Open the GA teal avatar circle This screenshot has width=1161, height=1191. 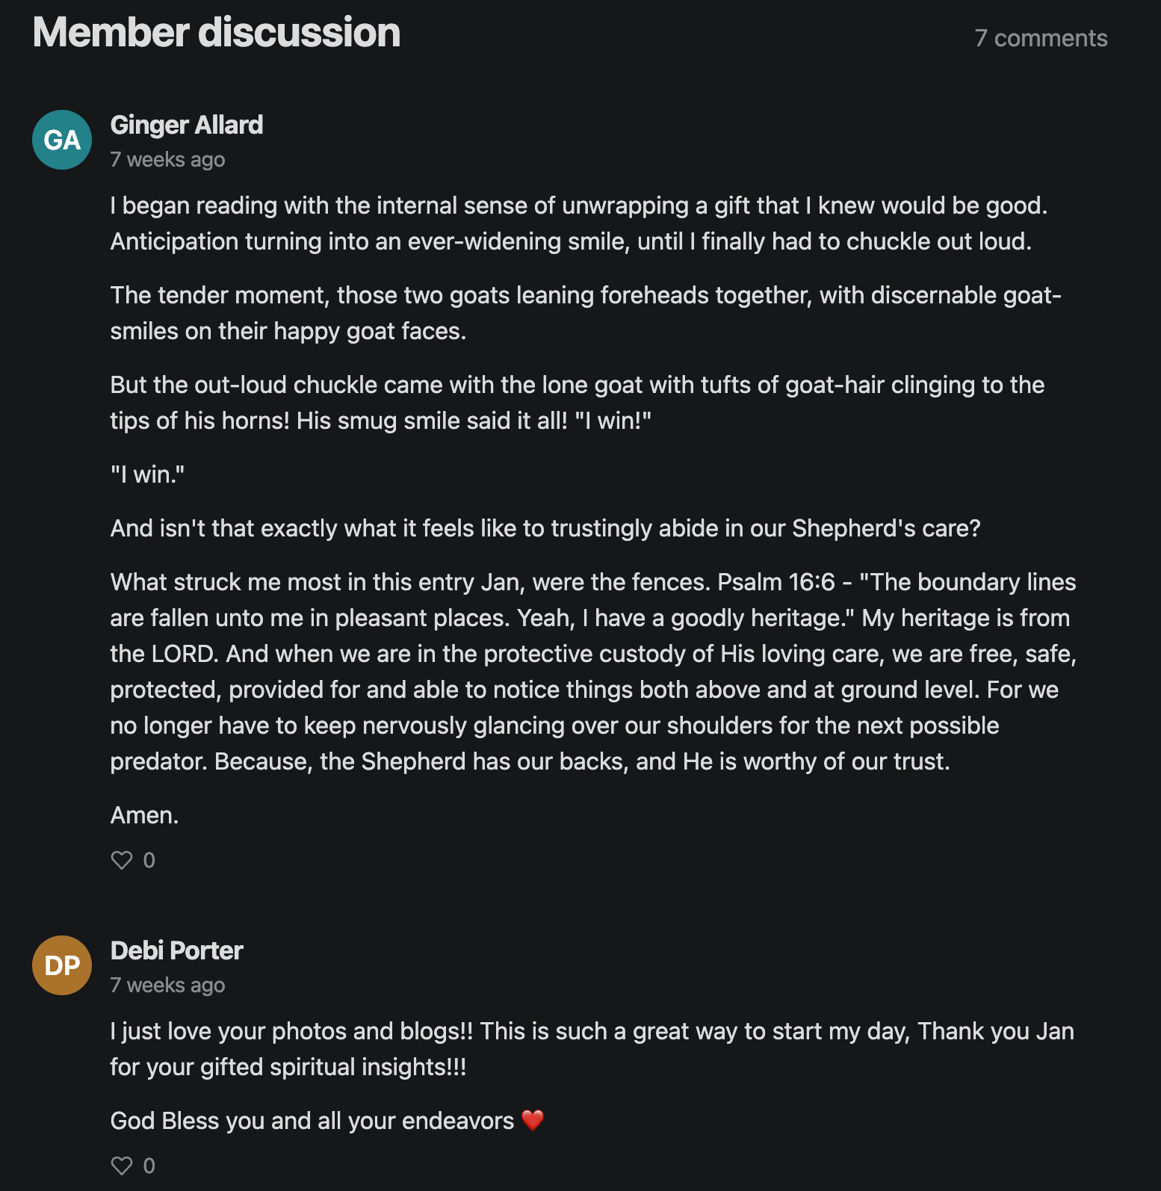point(62,140)
